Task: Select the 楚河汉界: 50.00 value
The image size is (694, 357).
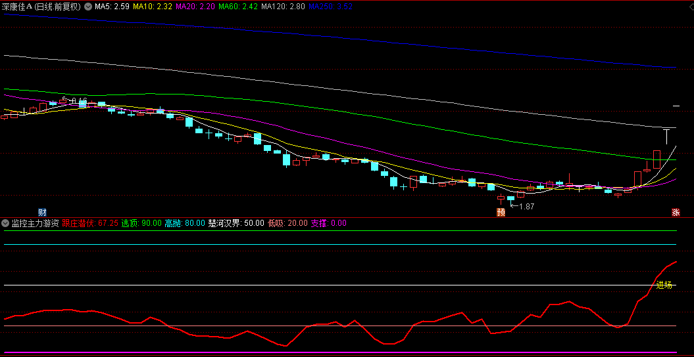Action: (x=236, y=223)
